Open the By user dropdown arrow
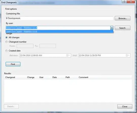137x113 pixels. (x=112, y=28)
